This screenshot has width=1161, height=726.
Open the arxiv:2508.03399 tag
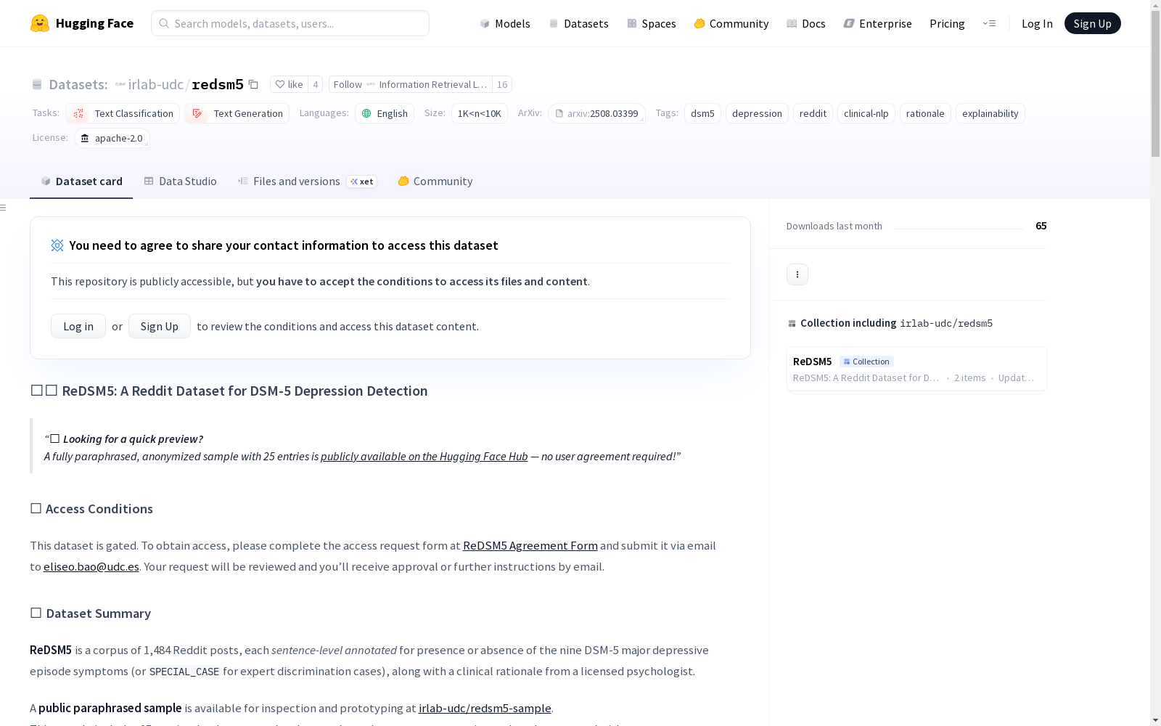tap(596, 113)
